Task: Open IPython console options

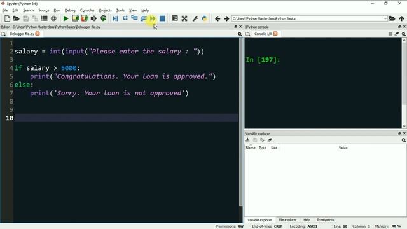Action: (x=404, y=34)
